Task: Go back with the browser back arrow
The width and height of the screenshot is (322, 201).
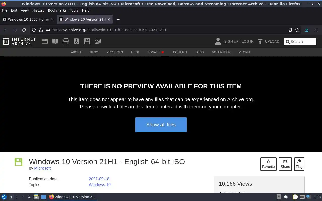Action: 6,30
